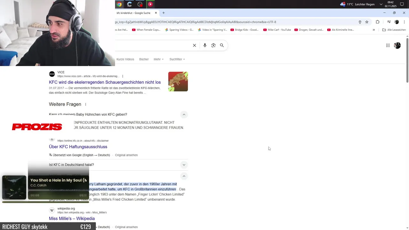Click the location pin icon in the address bar

coord(360,22)
